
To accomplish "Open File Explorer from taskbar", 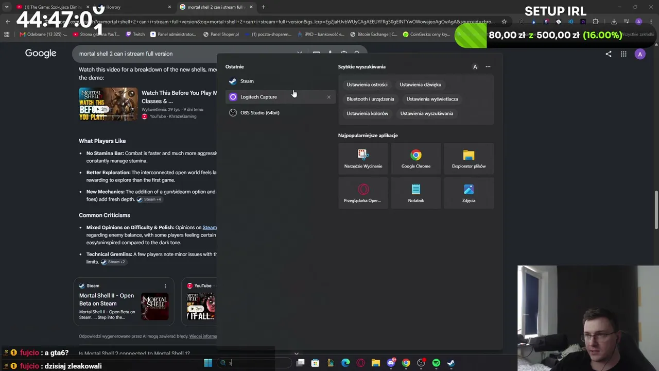I will pos(376,363).
